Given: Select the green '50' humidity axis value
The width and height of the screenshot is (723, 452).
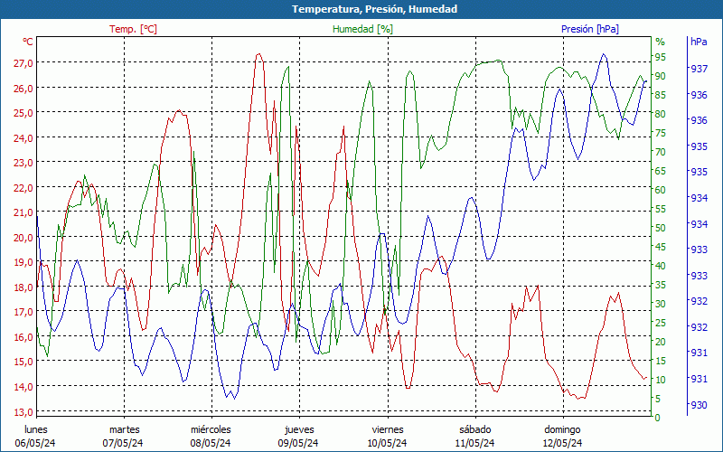Looking at the screenshot, I should [x=661, y=228].
